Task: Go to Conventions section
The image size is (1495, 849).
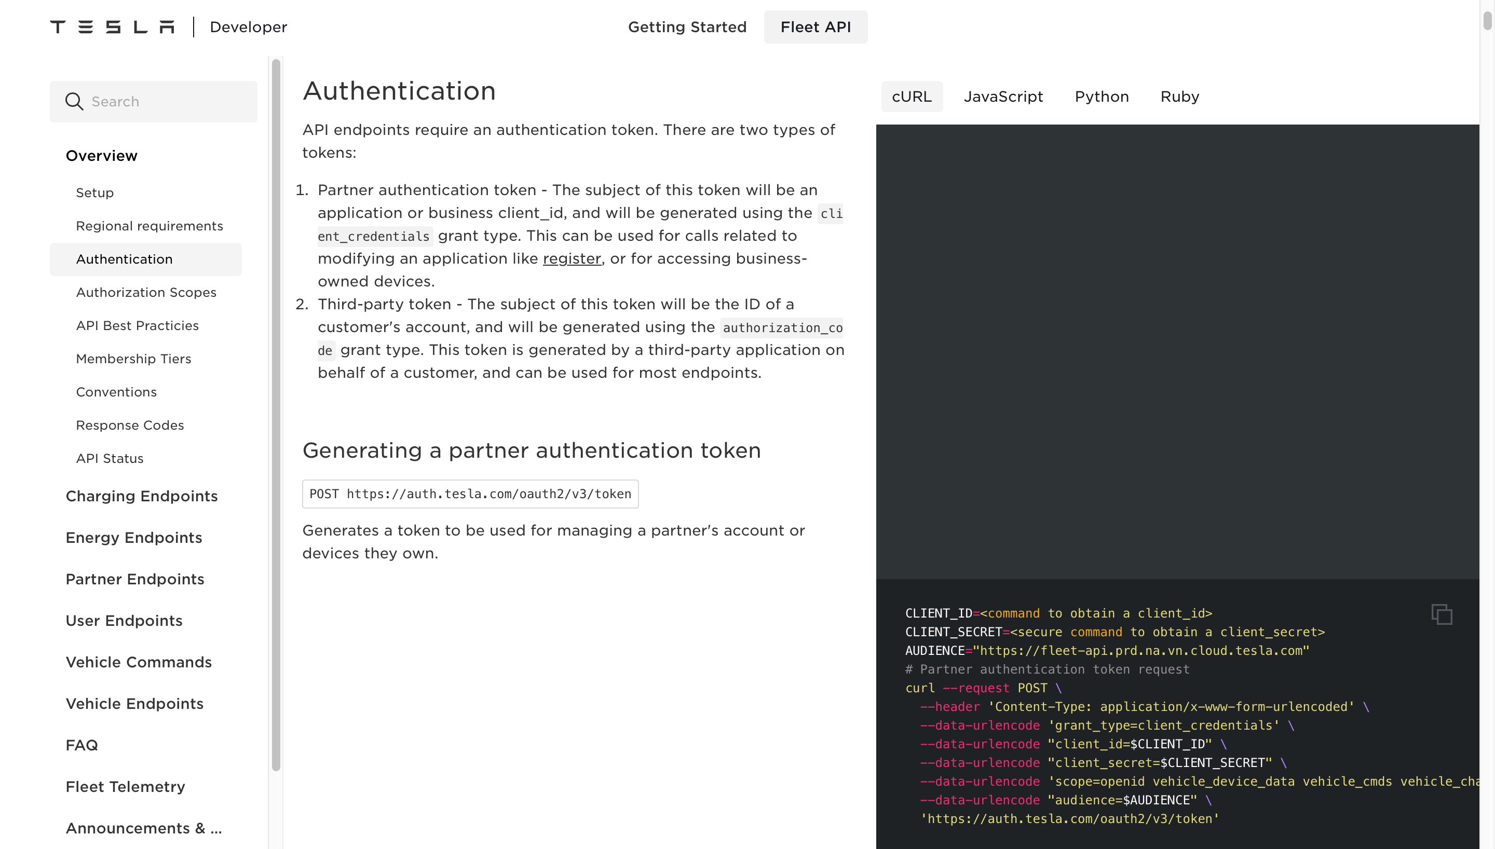Action: pos(116,392)
